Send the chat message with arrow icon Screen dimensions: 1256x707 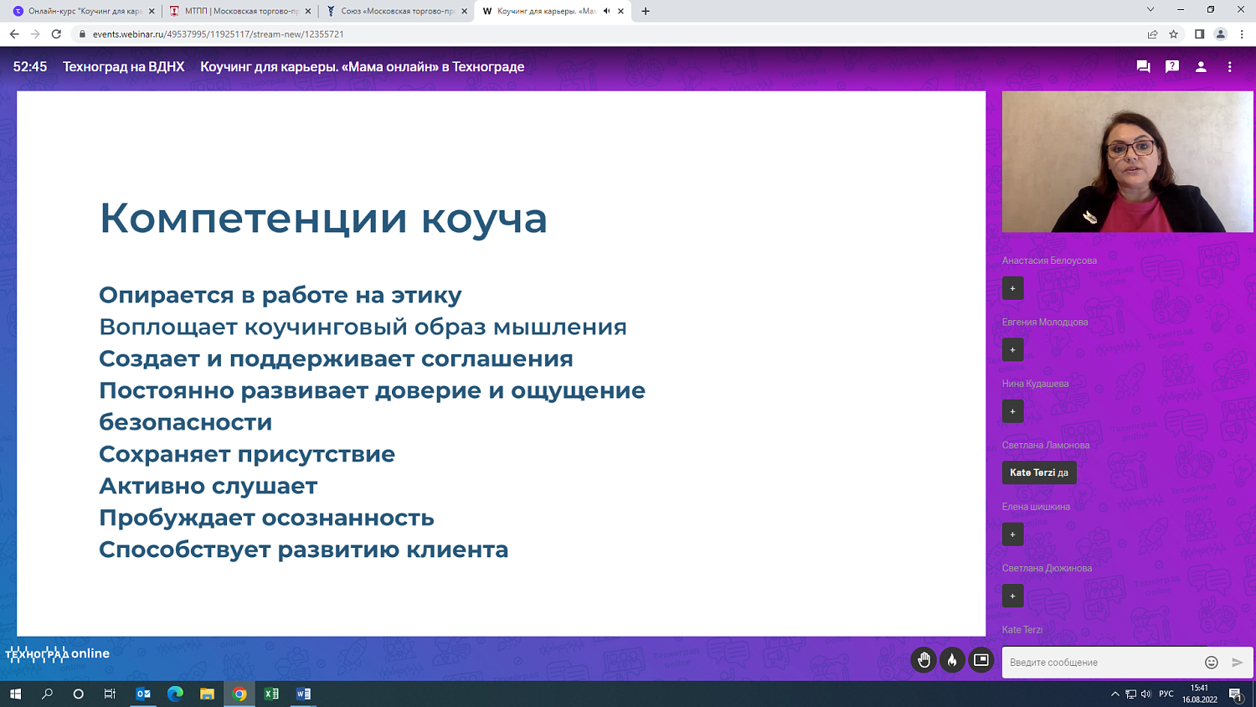(1237, 662)
